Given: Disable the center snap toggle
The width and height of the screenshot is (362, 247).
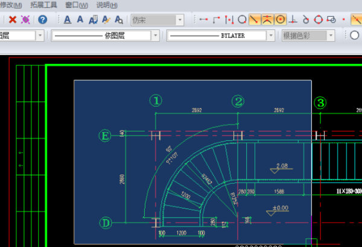Looking at the screenshot, I should coord(281,20).
